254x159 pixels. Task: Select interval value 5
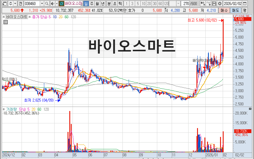(138, 4)
